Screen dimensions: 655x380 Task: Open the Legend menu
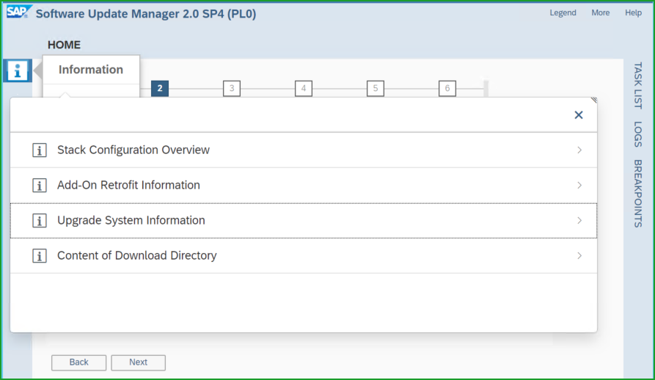[563, 13]
